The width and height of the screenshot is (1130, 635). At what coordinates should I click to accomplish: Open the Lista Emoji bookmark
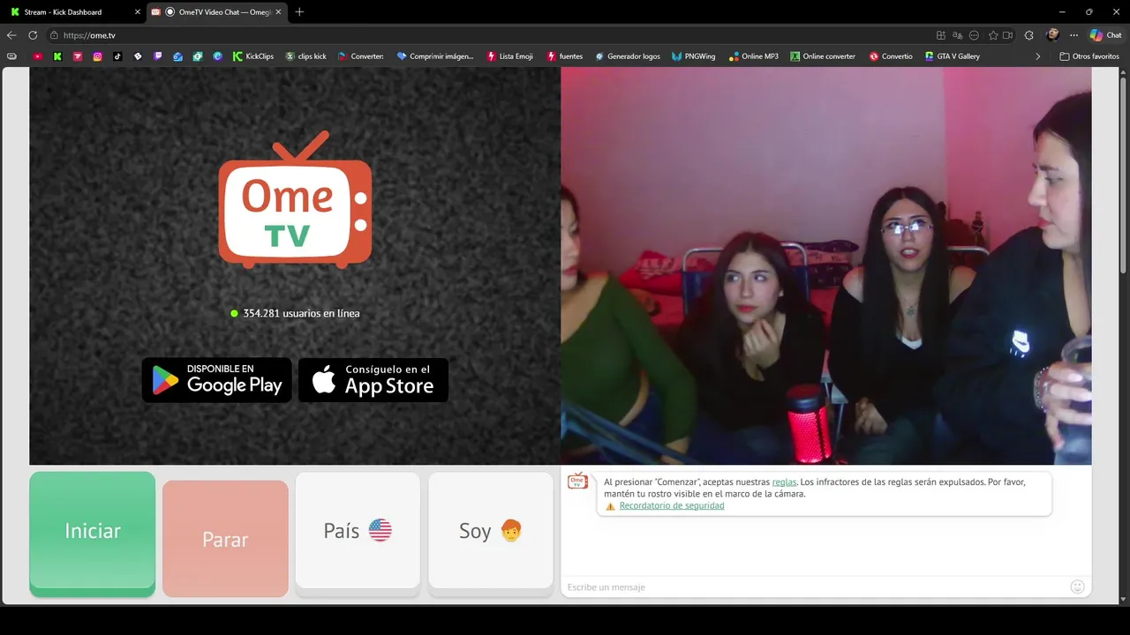[509, 56]
